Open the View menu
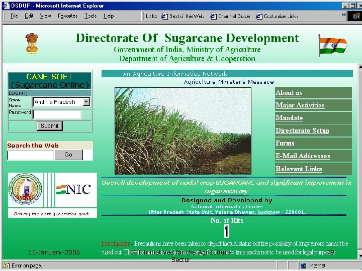The height and width of the screenshot is (271, 362). tap(45, 16)
